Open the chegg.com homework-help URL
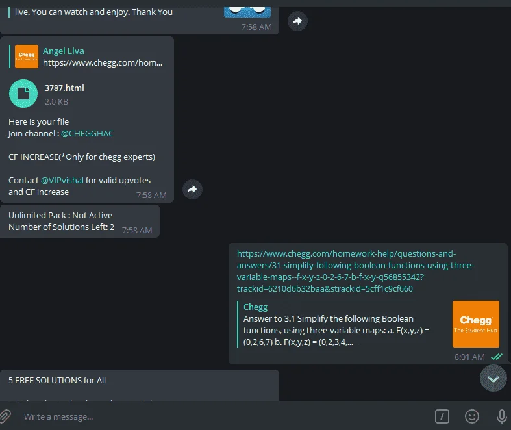Image resolution: width=511 pixels, height=430 pixels. click(x=355, y=271)
